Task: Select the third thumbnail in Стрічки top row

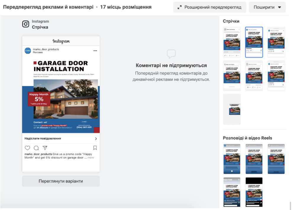Action: 276,42
